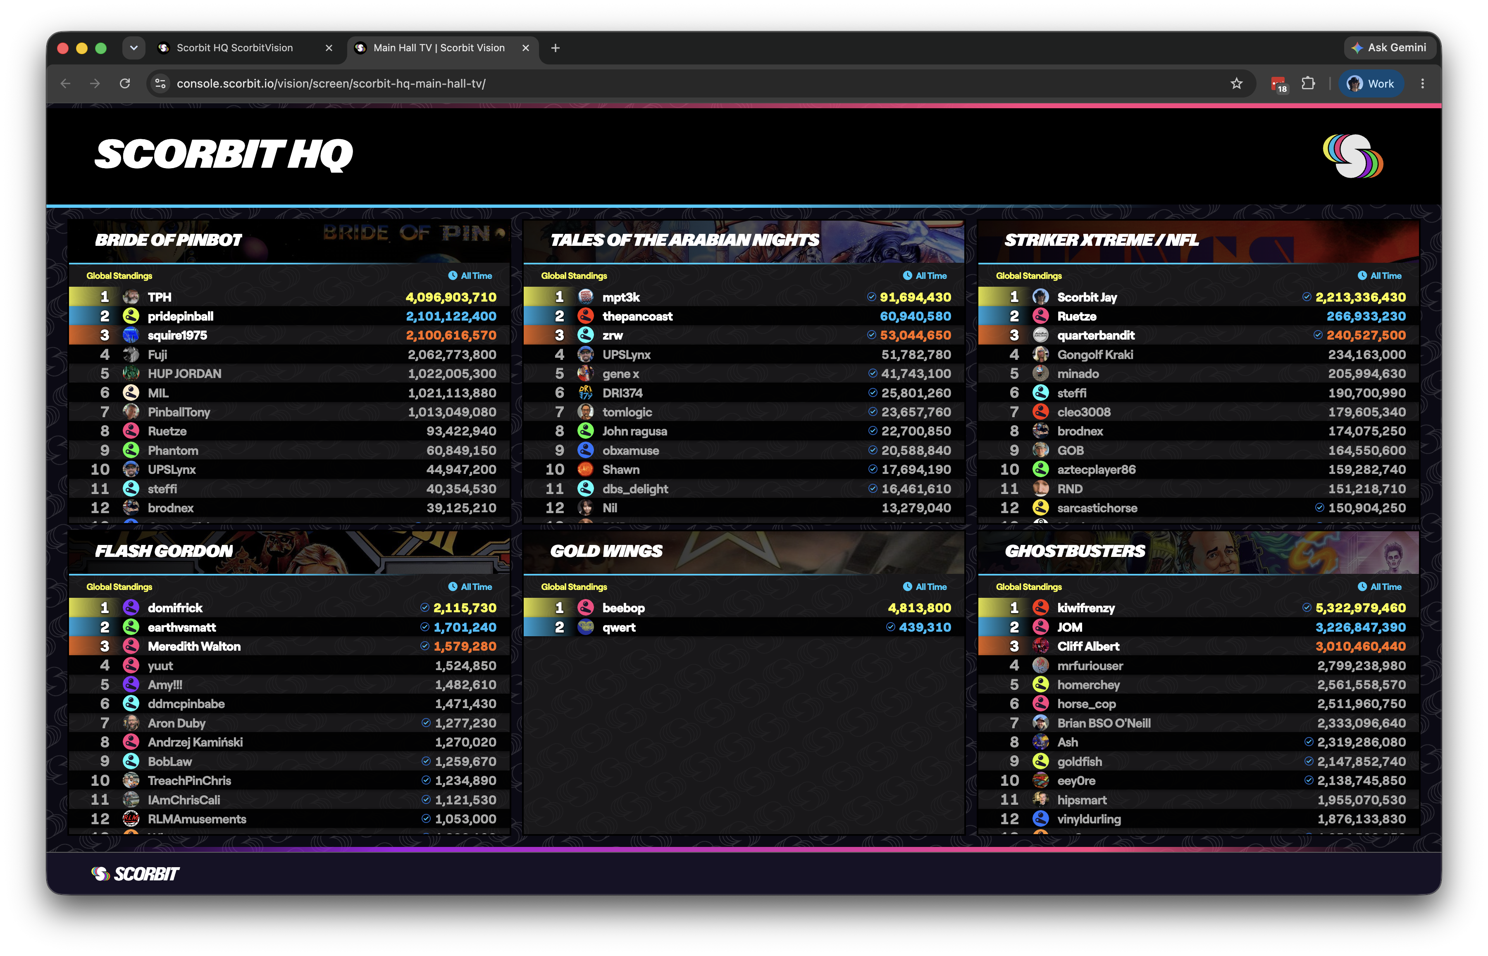Viewport: 1488px width, 956px height.
Task: Switch to Scorbit HQ ScorbitVision tab
Action: (x=234, y=48)
